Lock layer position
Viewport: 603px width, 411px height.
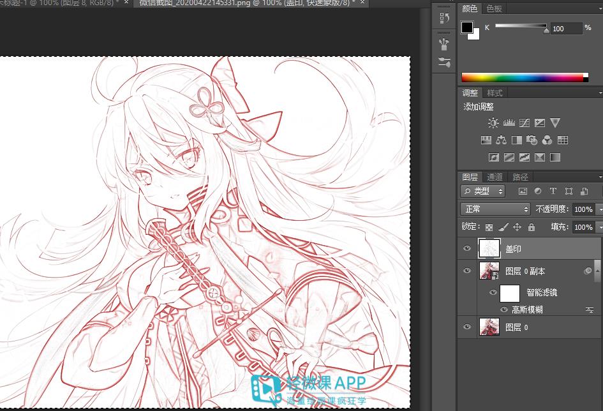(517, 227)
